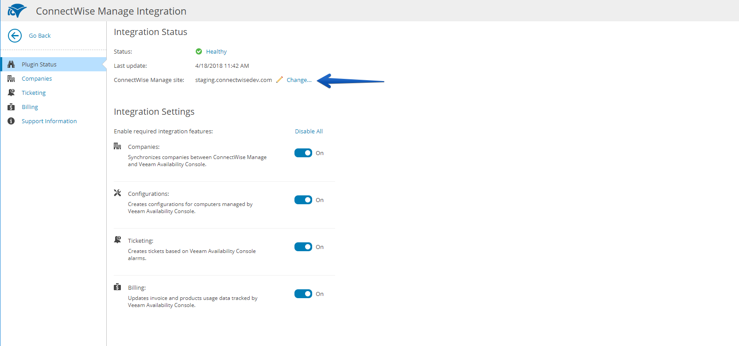
Task: Click the green Healthy checkmark icon
Action: click(x=199, y=51)
